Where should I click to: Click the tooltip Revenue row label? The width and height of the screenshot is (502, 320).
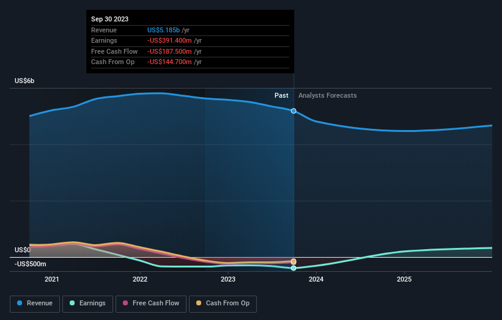pos(104,30)
